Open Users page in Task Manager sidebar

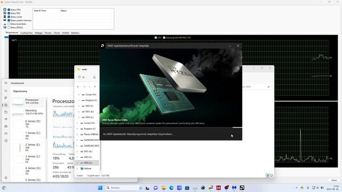coord(6,126)
